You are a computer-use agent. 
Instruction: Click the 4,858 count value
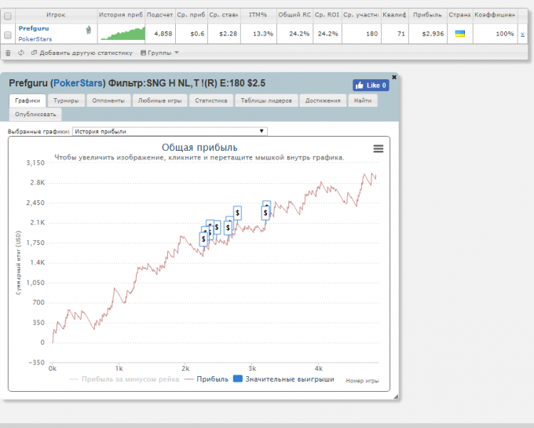coord(163,34)
